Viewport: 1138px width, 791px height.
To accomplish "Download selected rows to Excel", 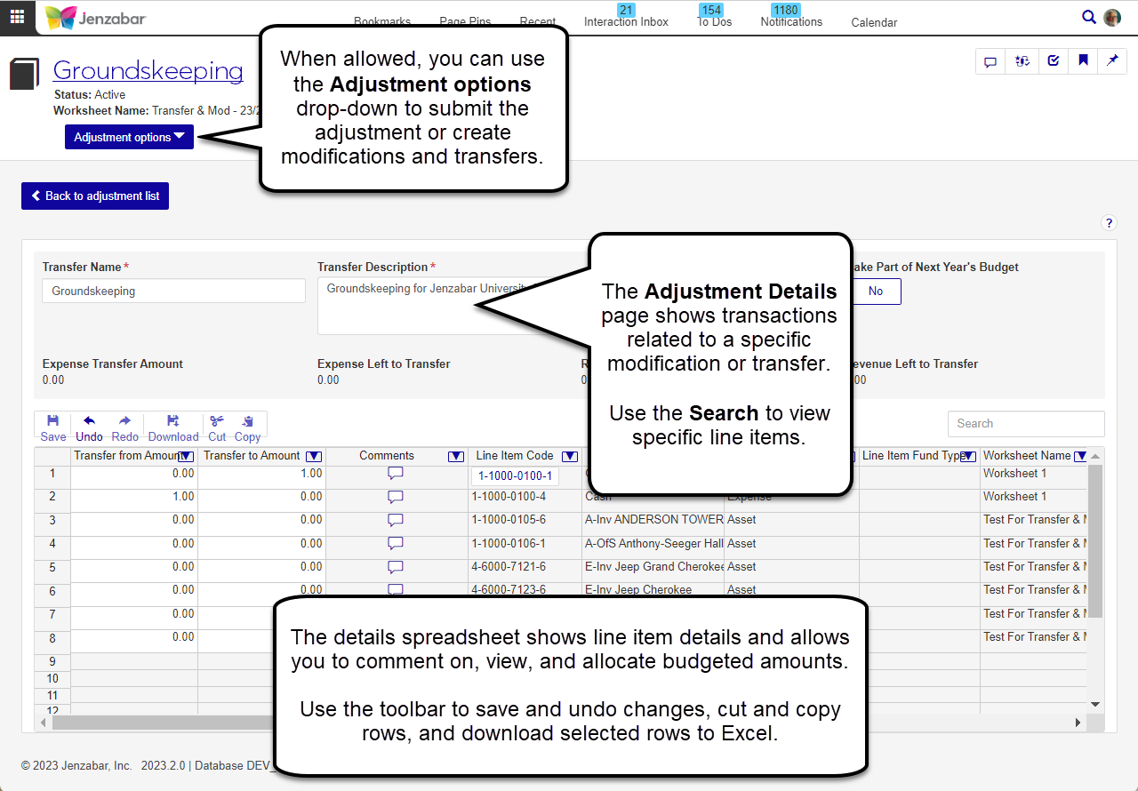I will coord(173,427).
